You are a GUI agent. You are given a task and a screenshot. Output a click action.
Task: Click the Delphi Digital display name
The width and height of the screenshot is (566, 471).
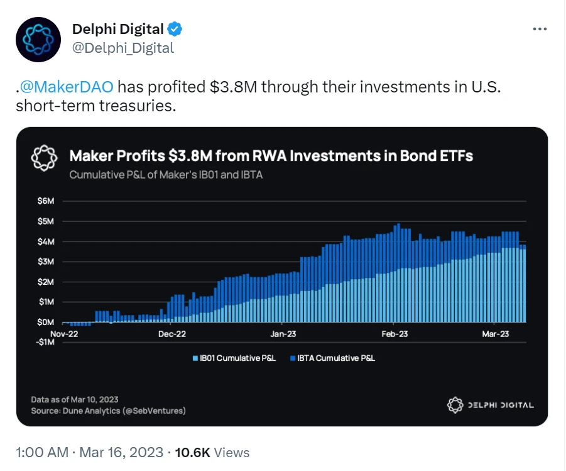[x=119, y=28]
